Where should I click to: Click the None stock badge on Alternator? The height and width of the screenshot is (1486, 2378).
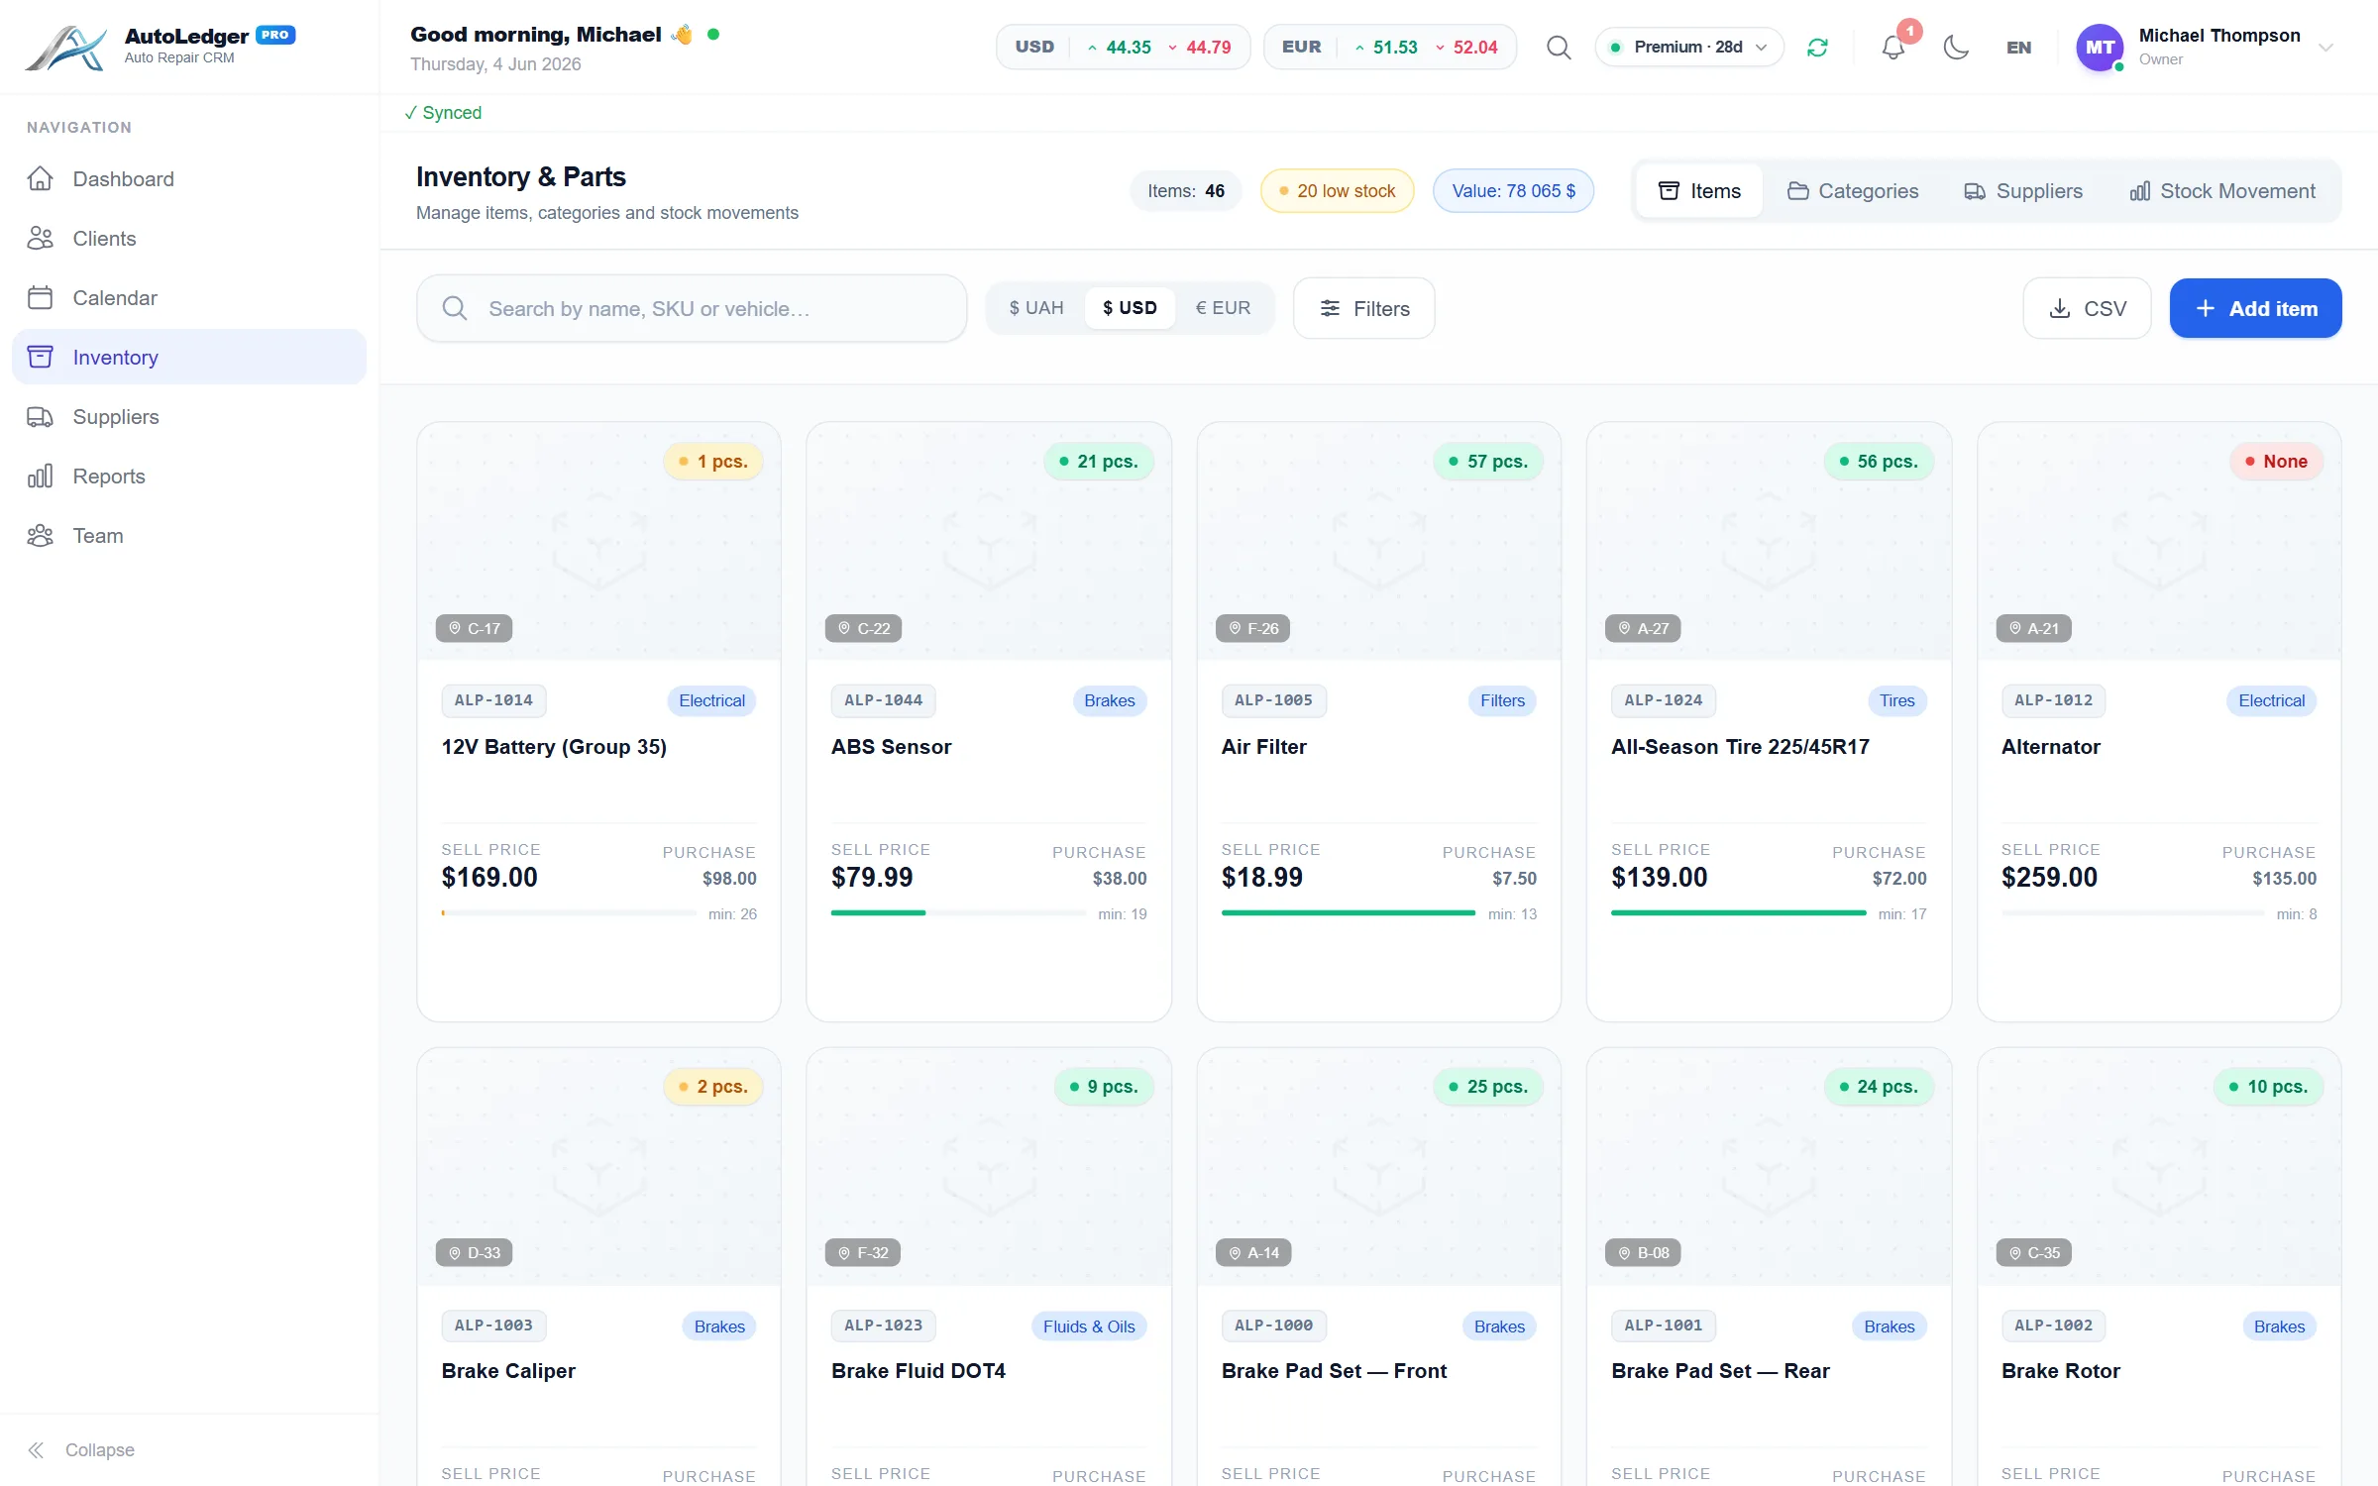[x=2276, y=462]
